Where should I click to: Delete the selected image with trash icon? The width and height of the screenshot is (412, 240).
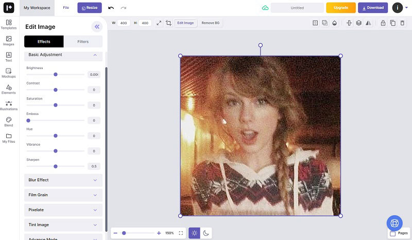click(402, 23)
